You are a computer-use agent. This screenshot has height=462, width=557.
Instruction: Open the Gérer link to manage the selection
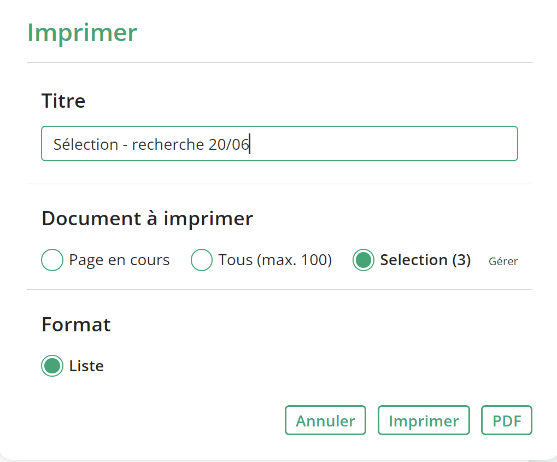[x=503, y=261]
